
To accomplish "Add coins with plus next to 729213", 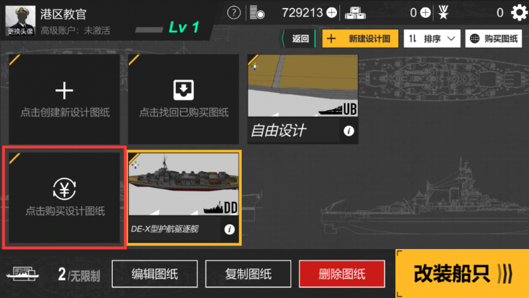I will (332, 13).
